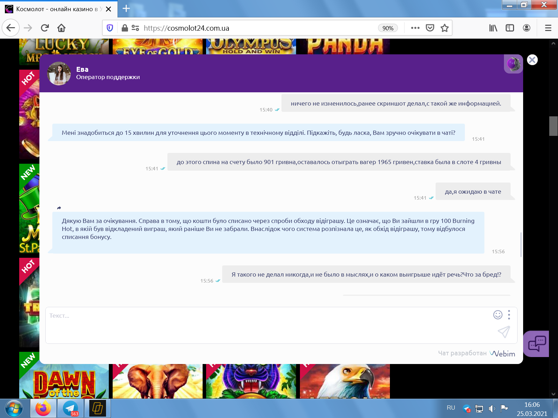Click the browser page scrollbar thumb
Image resolution: width=558 pixels, height=418 pixels.
tap(553, 126)
